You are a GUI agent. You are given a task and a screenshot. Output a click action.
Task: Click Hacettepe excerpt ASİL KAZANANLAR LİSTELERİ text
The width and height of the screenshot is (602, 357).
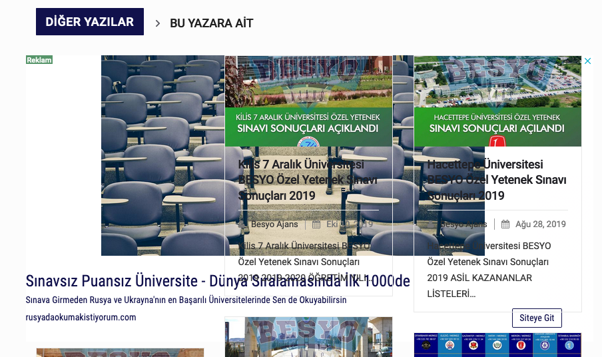click(x=479, y=286)
